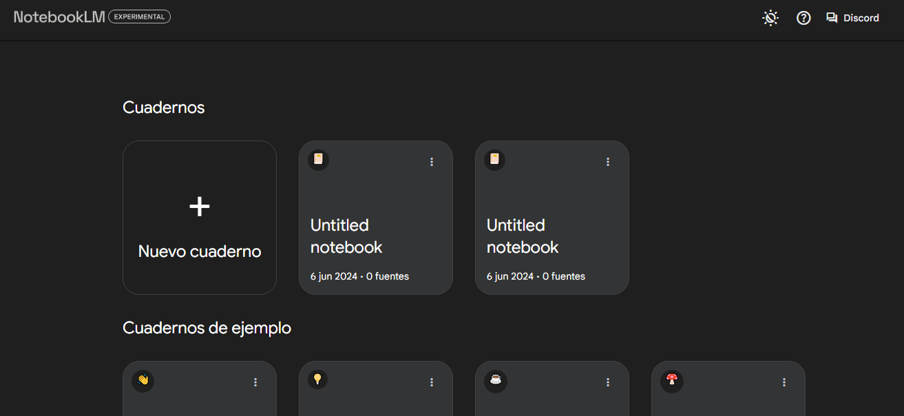Screen dimensions: 904x416
Task: Open the second Untitled notebook card
Action: click(552, 218)
